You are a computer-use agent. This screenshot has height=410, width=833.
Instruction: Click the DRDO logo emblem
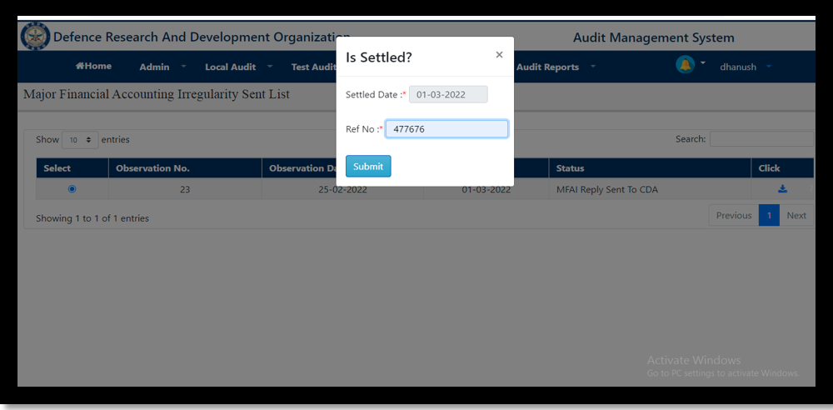(x=35, y=37)
